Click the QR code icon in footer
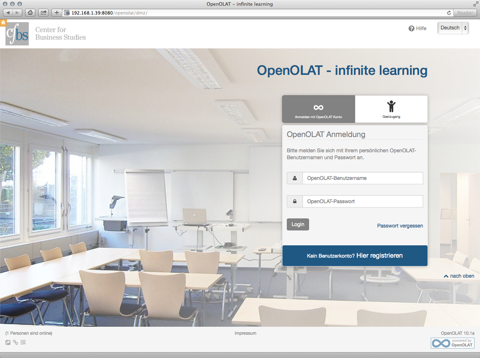The height and width of the screenshot is (358, 480). 23,342
